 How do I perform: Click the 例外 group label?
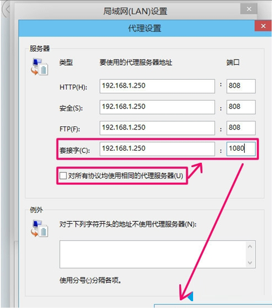tap(36, 210)
